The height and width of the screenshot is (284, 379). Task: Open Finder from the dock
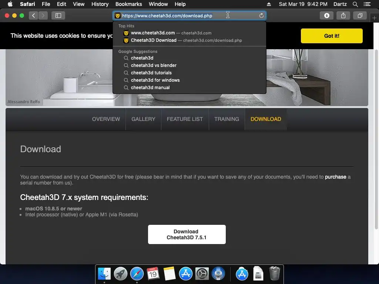tap(104, 274)
